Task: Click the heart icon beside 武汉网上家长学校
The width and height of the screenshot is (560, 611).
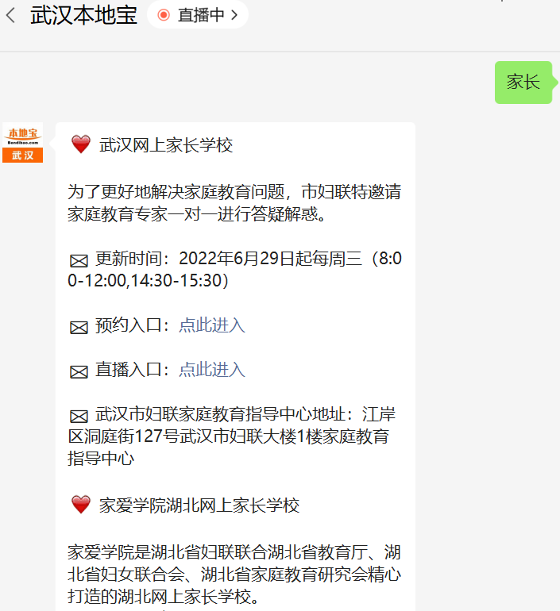Action: click(x=81, y=144)
